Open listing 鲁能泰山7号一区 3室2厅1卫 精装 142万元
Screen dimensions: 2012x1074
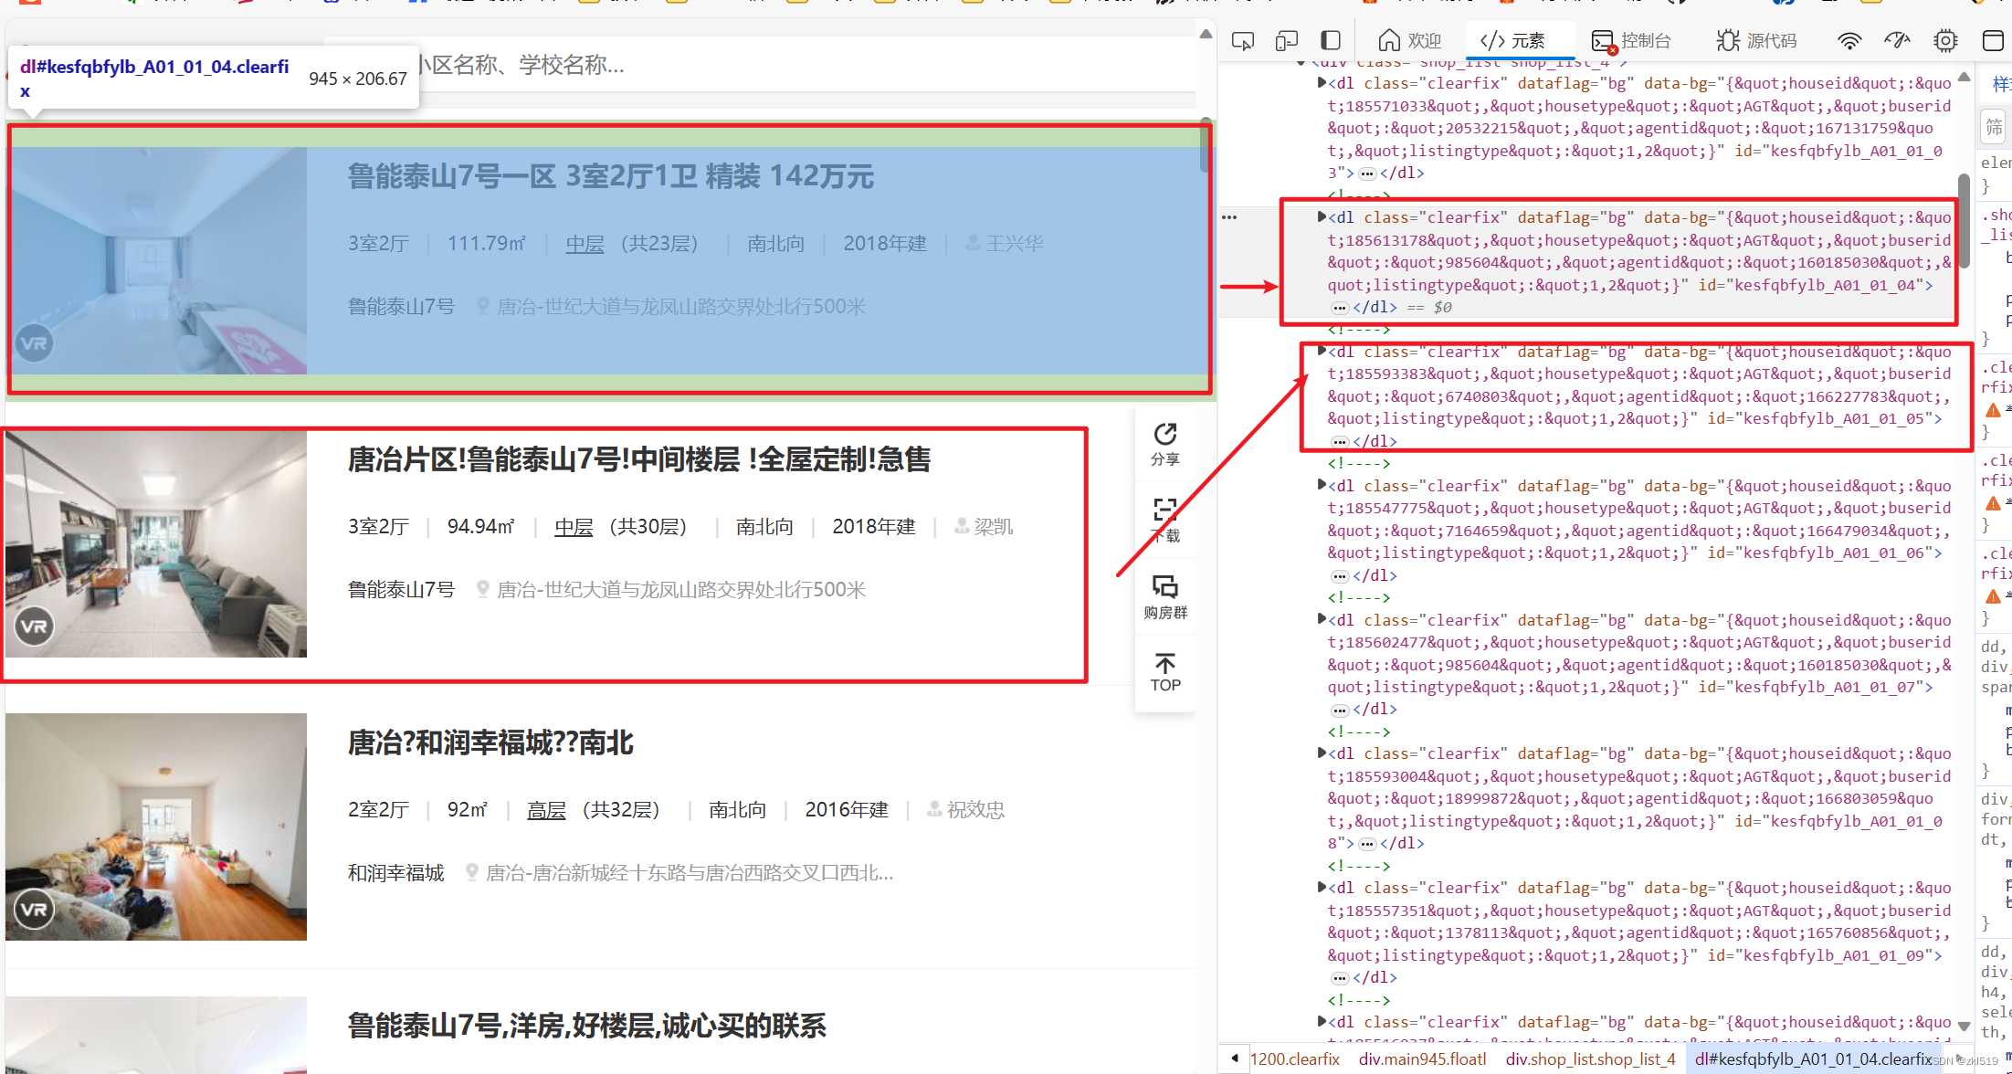611,176
